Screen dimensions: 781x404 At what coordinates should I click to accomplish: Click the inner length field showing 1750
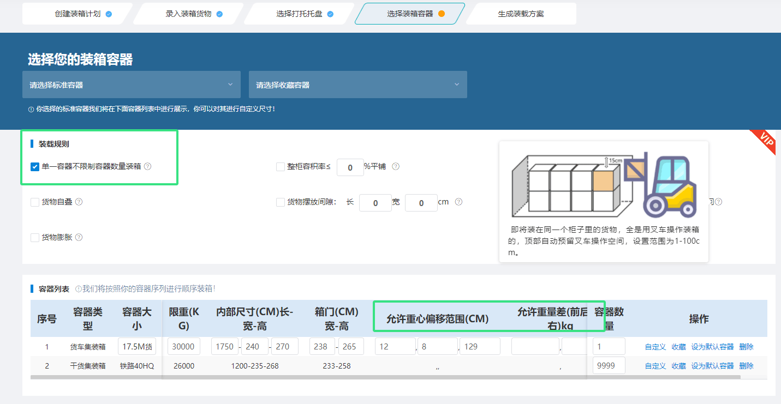point(225,346)
